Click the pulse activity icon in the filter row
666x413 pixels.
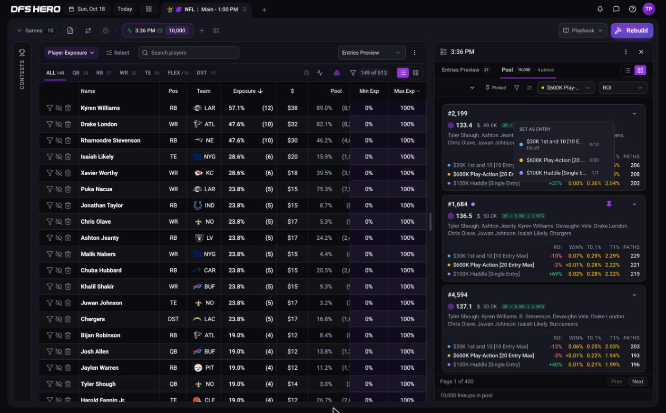320,73
